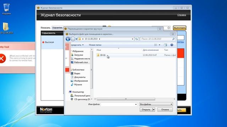Close the Перемещение в карантин вручную window

pos(160,29)
